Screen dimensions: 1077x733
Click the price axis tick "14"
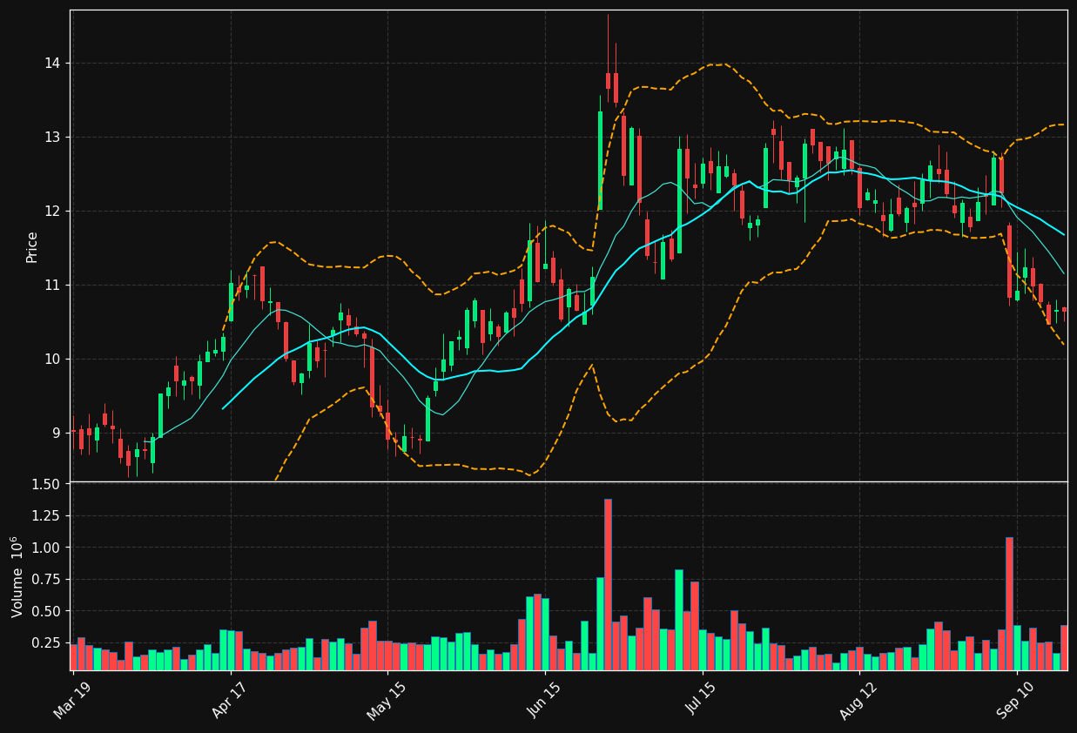[52, 64]
